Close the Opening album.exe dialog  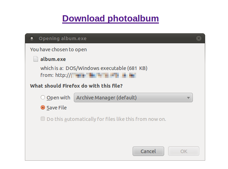(x=199, y=38)
